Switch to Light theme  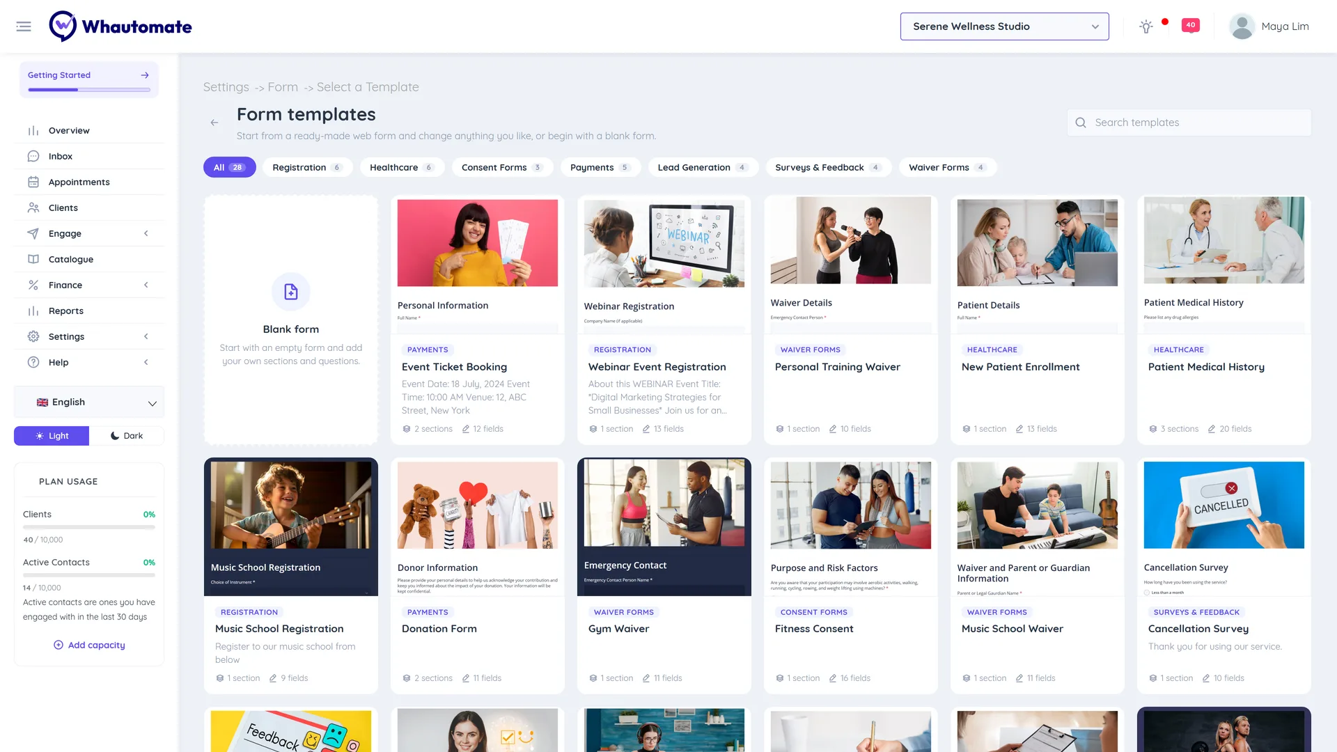(x=52, y=436)
